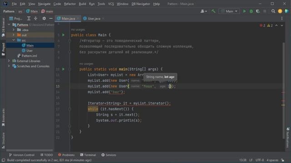Close the User.java tab

[103, 19]
